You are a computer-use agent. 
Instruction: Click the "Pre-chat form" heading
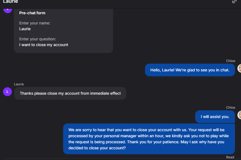coord(32,13)
